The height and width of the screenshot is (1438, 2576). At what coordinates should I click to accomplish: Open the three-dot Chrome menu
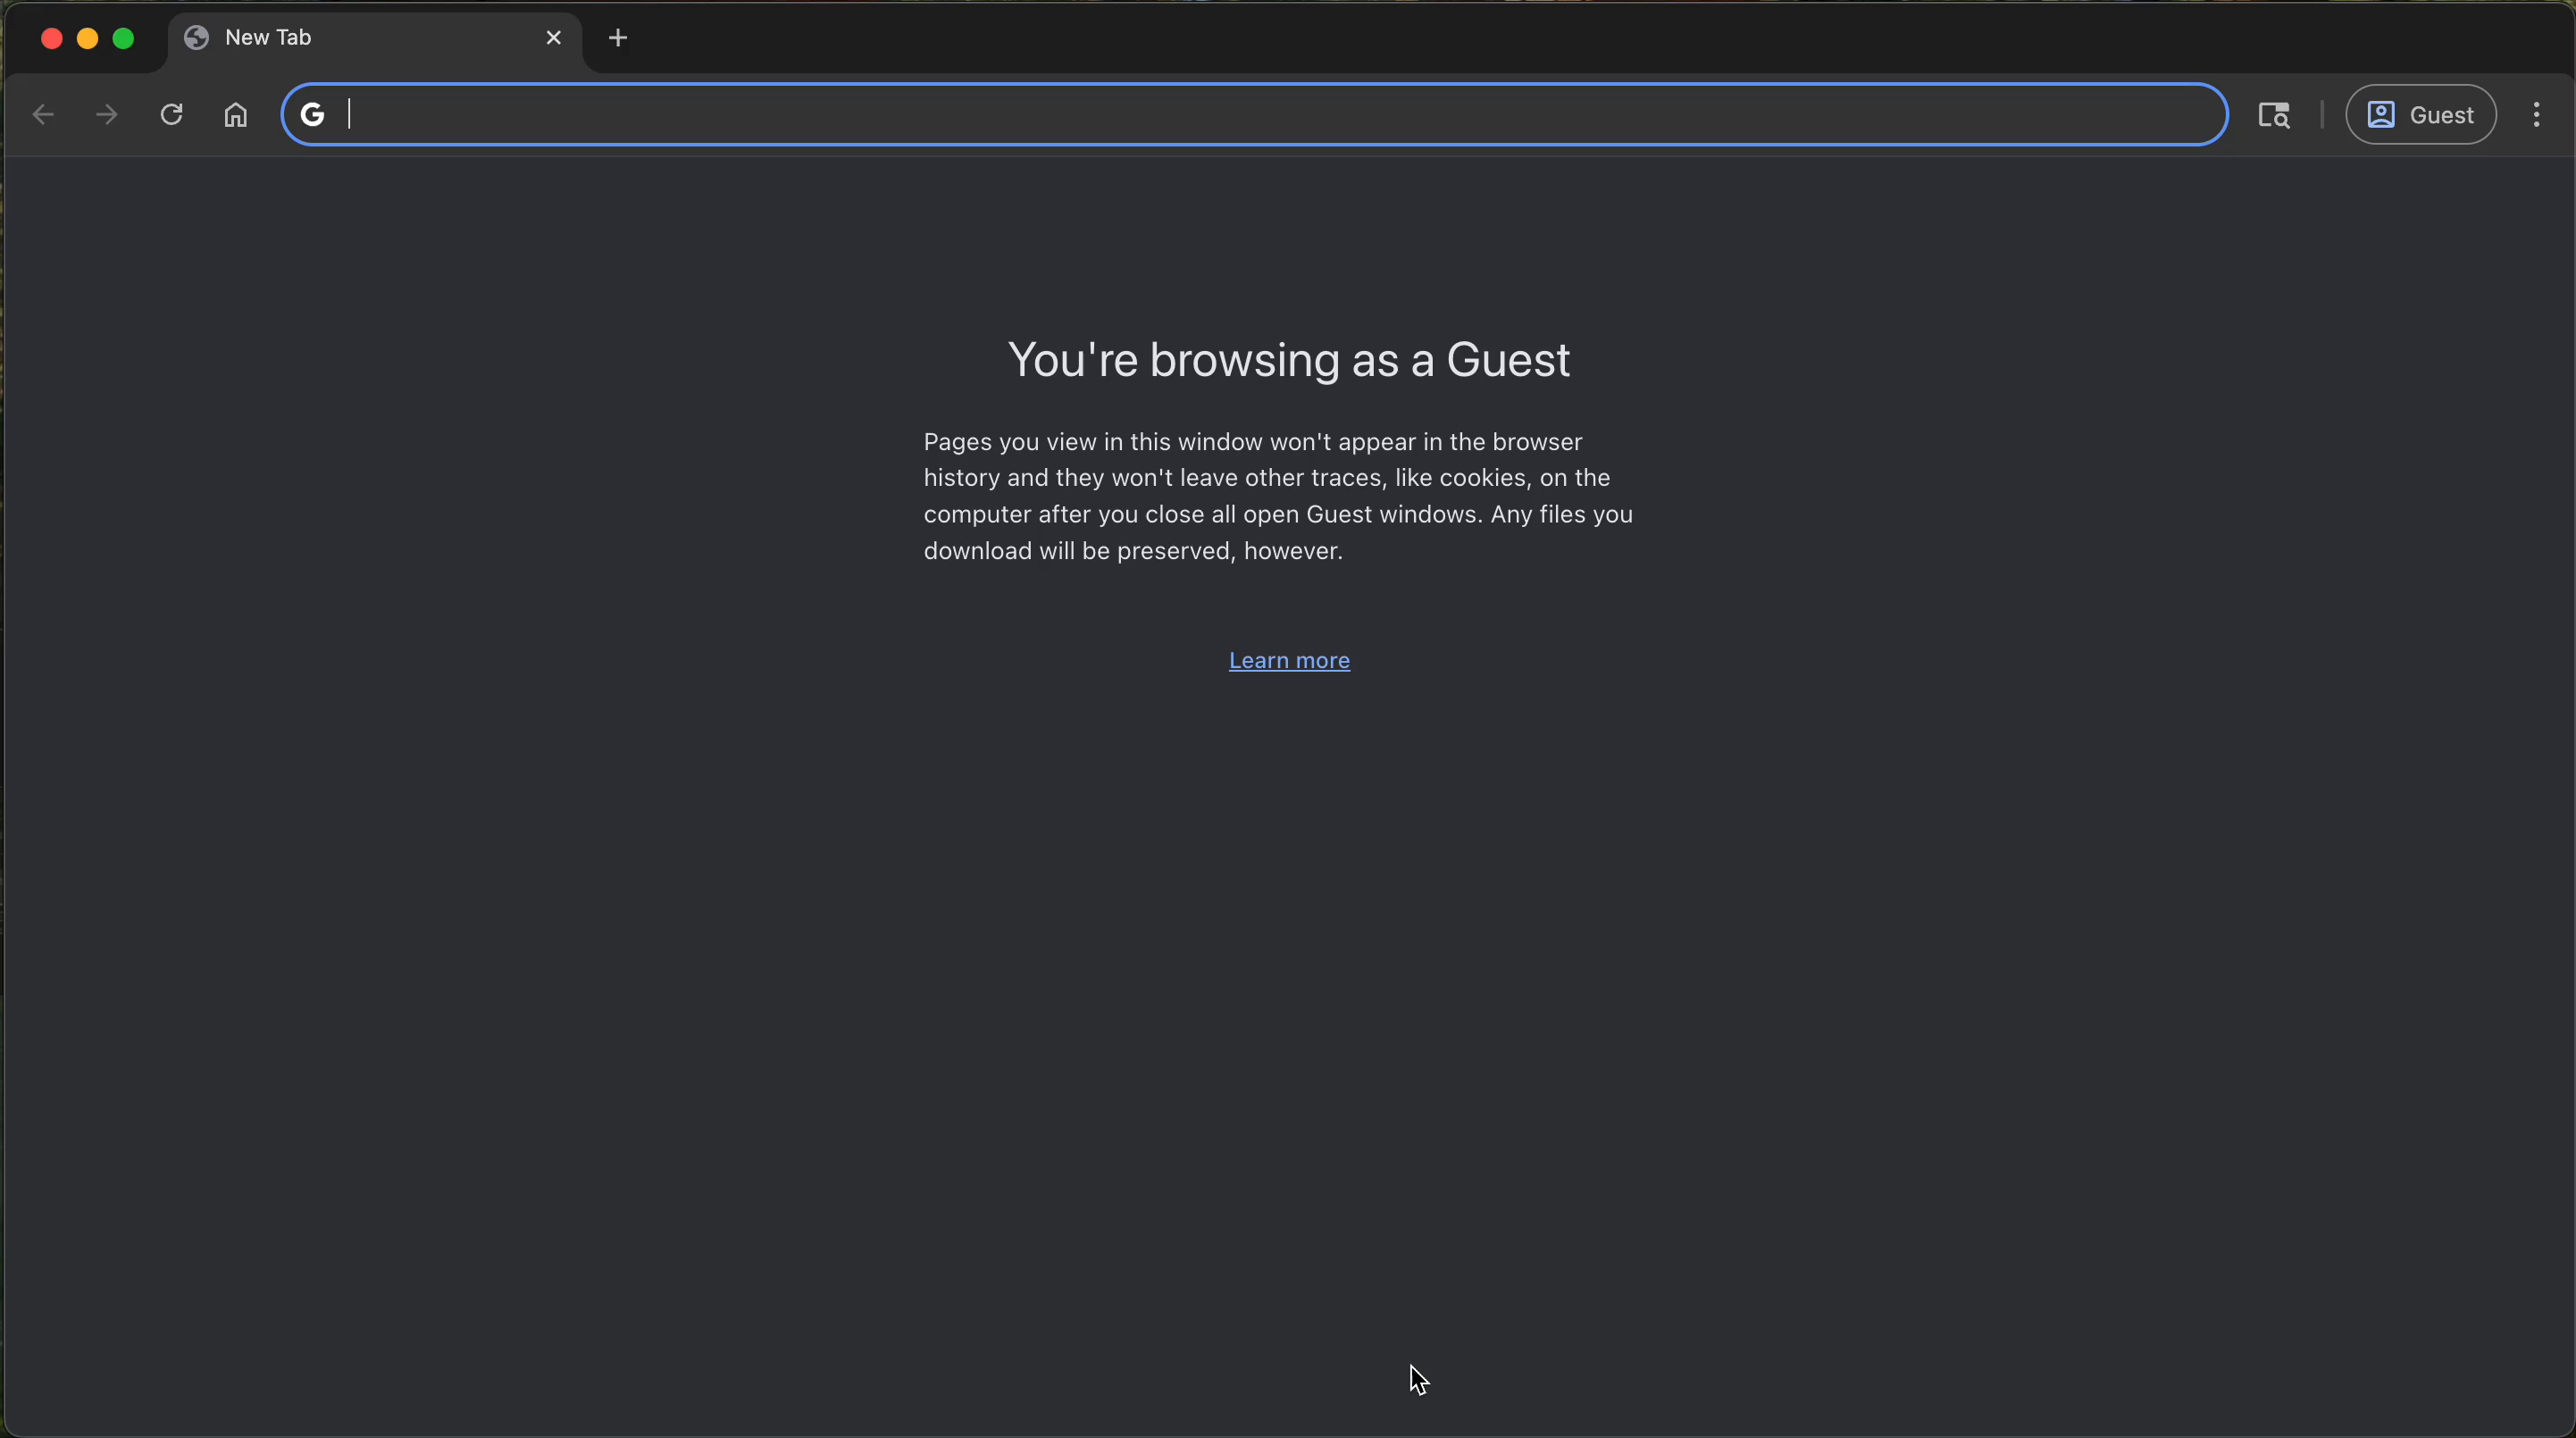coord(2536,115)
